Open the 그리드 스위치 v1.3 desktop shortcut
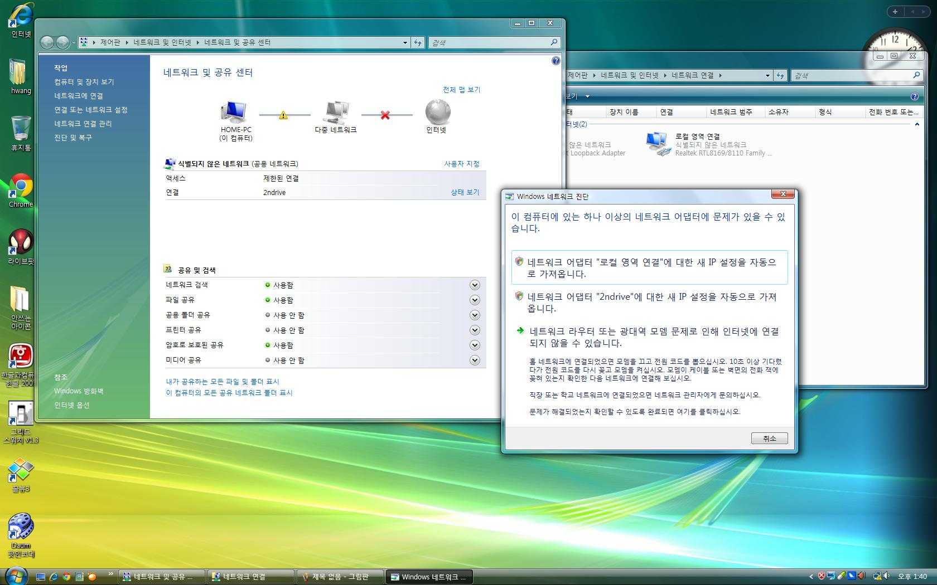Screen dimensions: 937x585 (21, 422)
